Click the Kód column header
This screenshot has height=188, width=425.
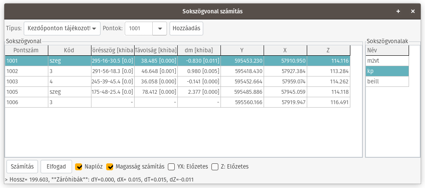tap(69, 51)
